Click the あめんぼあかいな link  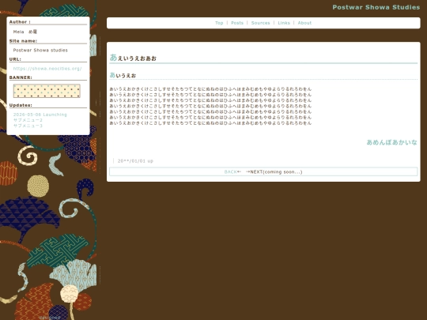391,142
